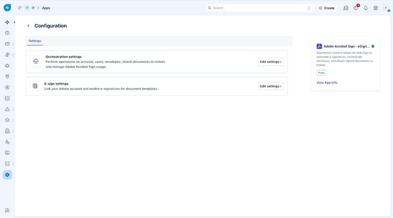Open the Problems icon in sidebar
Viewport: 393px width, 218px height.
(x=7, y=55)
